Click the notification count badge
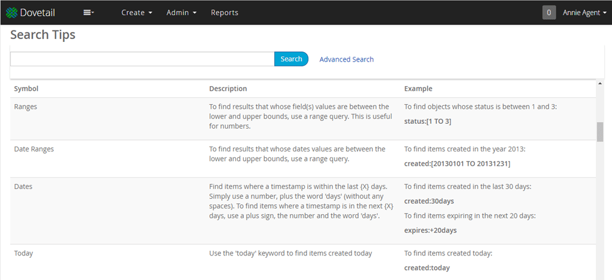The height and width of the screenshot is (280, 612). point(549,13)
